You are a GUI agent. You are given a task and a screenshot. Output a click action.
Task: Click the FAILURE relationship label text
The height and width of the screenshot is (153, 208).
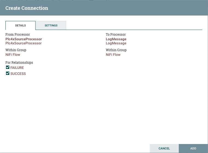(x=17, y=68)
